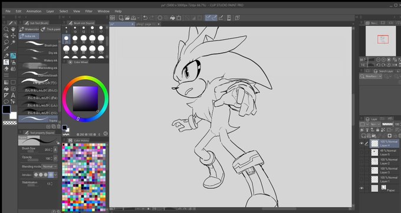Open the Edit menu

(18, 11)
